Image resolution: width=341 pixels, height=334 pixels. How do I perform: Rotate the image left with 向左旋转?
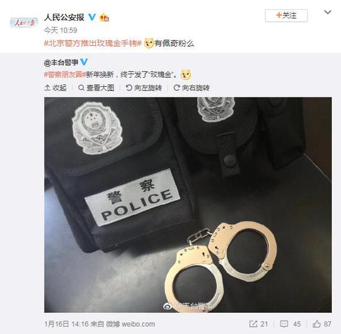point(144,88)
